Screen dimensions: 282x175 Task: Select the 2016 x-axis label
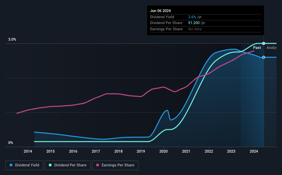(73, 151)
